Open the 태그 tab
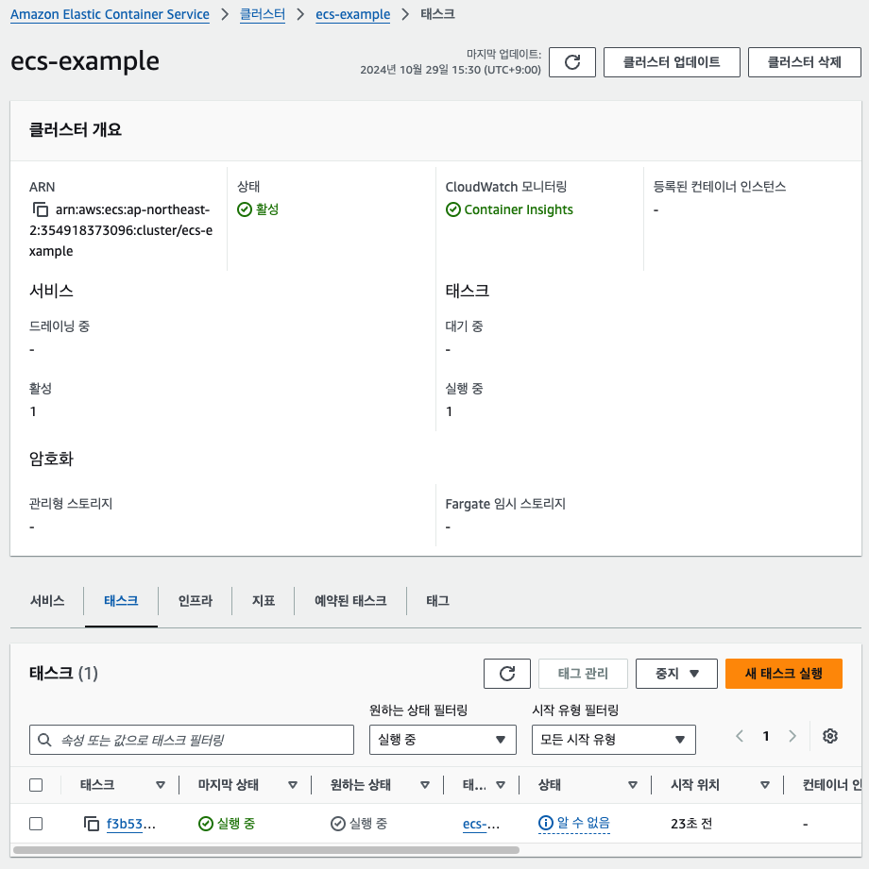This screenshot has width=869, height=869. coord(438,601)
